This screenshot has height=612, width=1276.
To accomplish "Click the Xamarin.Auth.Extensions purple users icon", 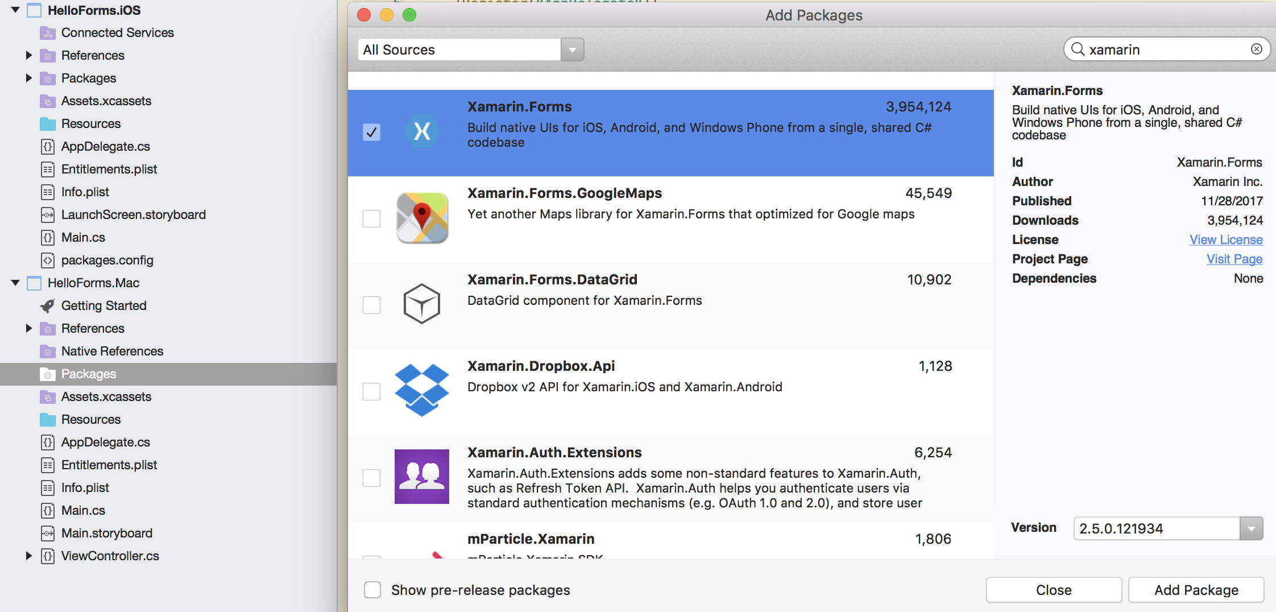I will 422,477.
